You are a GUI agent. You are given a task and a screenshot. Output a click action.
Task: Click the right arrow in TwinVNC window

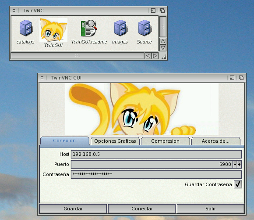coord(155,56)
